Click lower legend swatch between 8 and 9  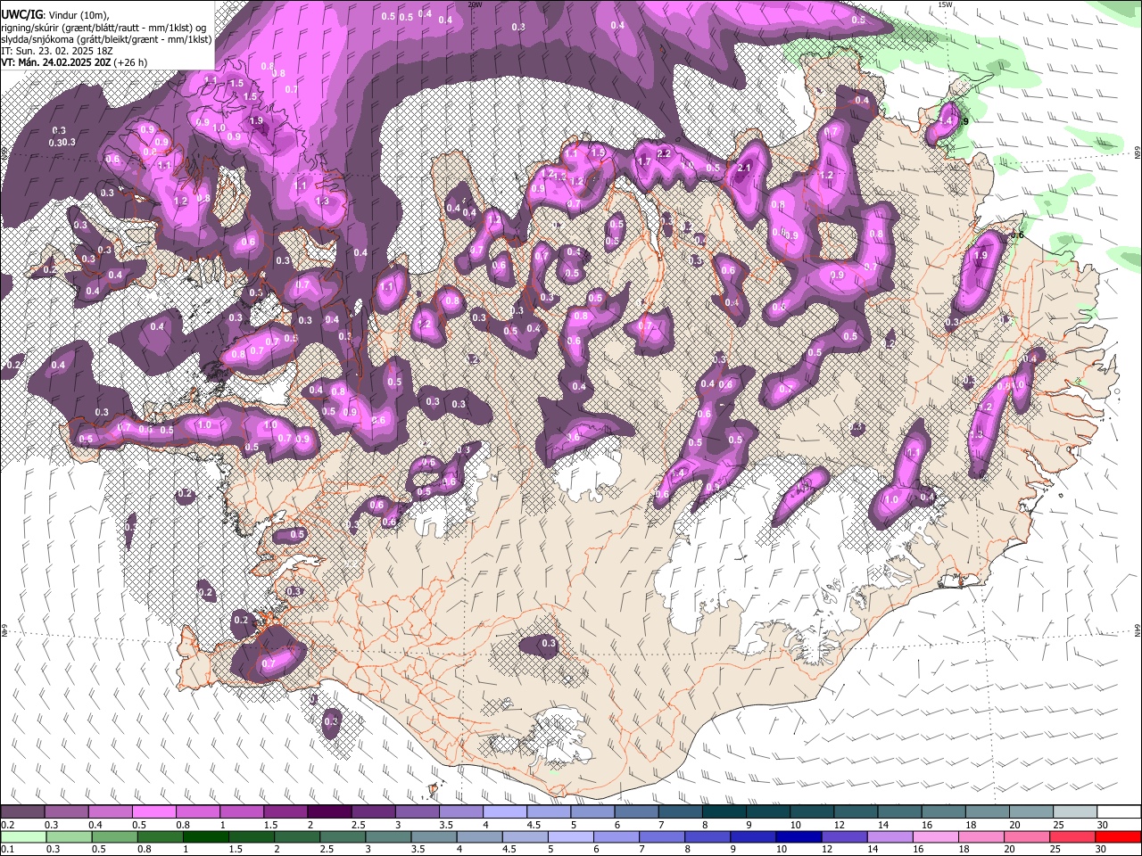706,836
